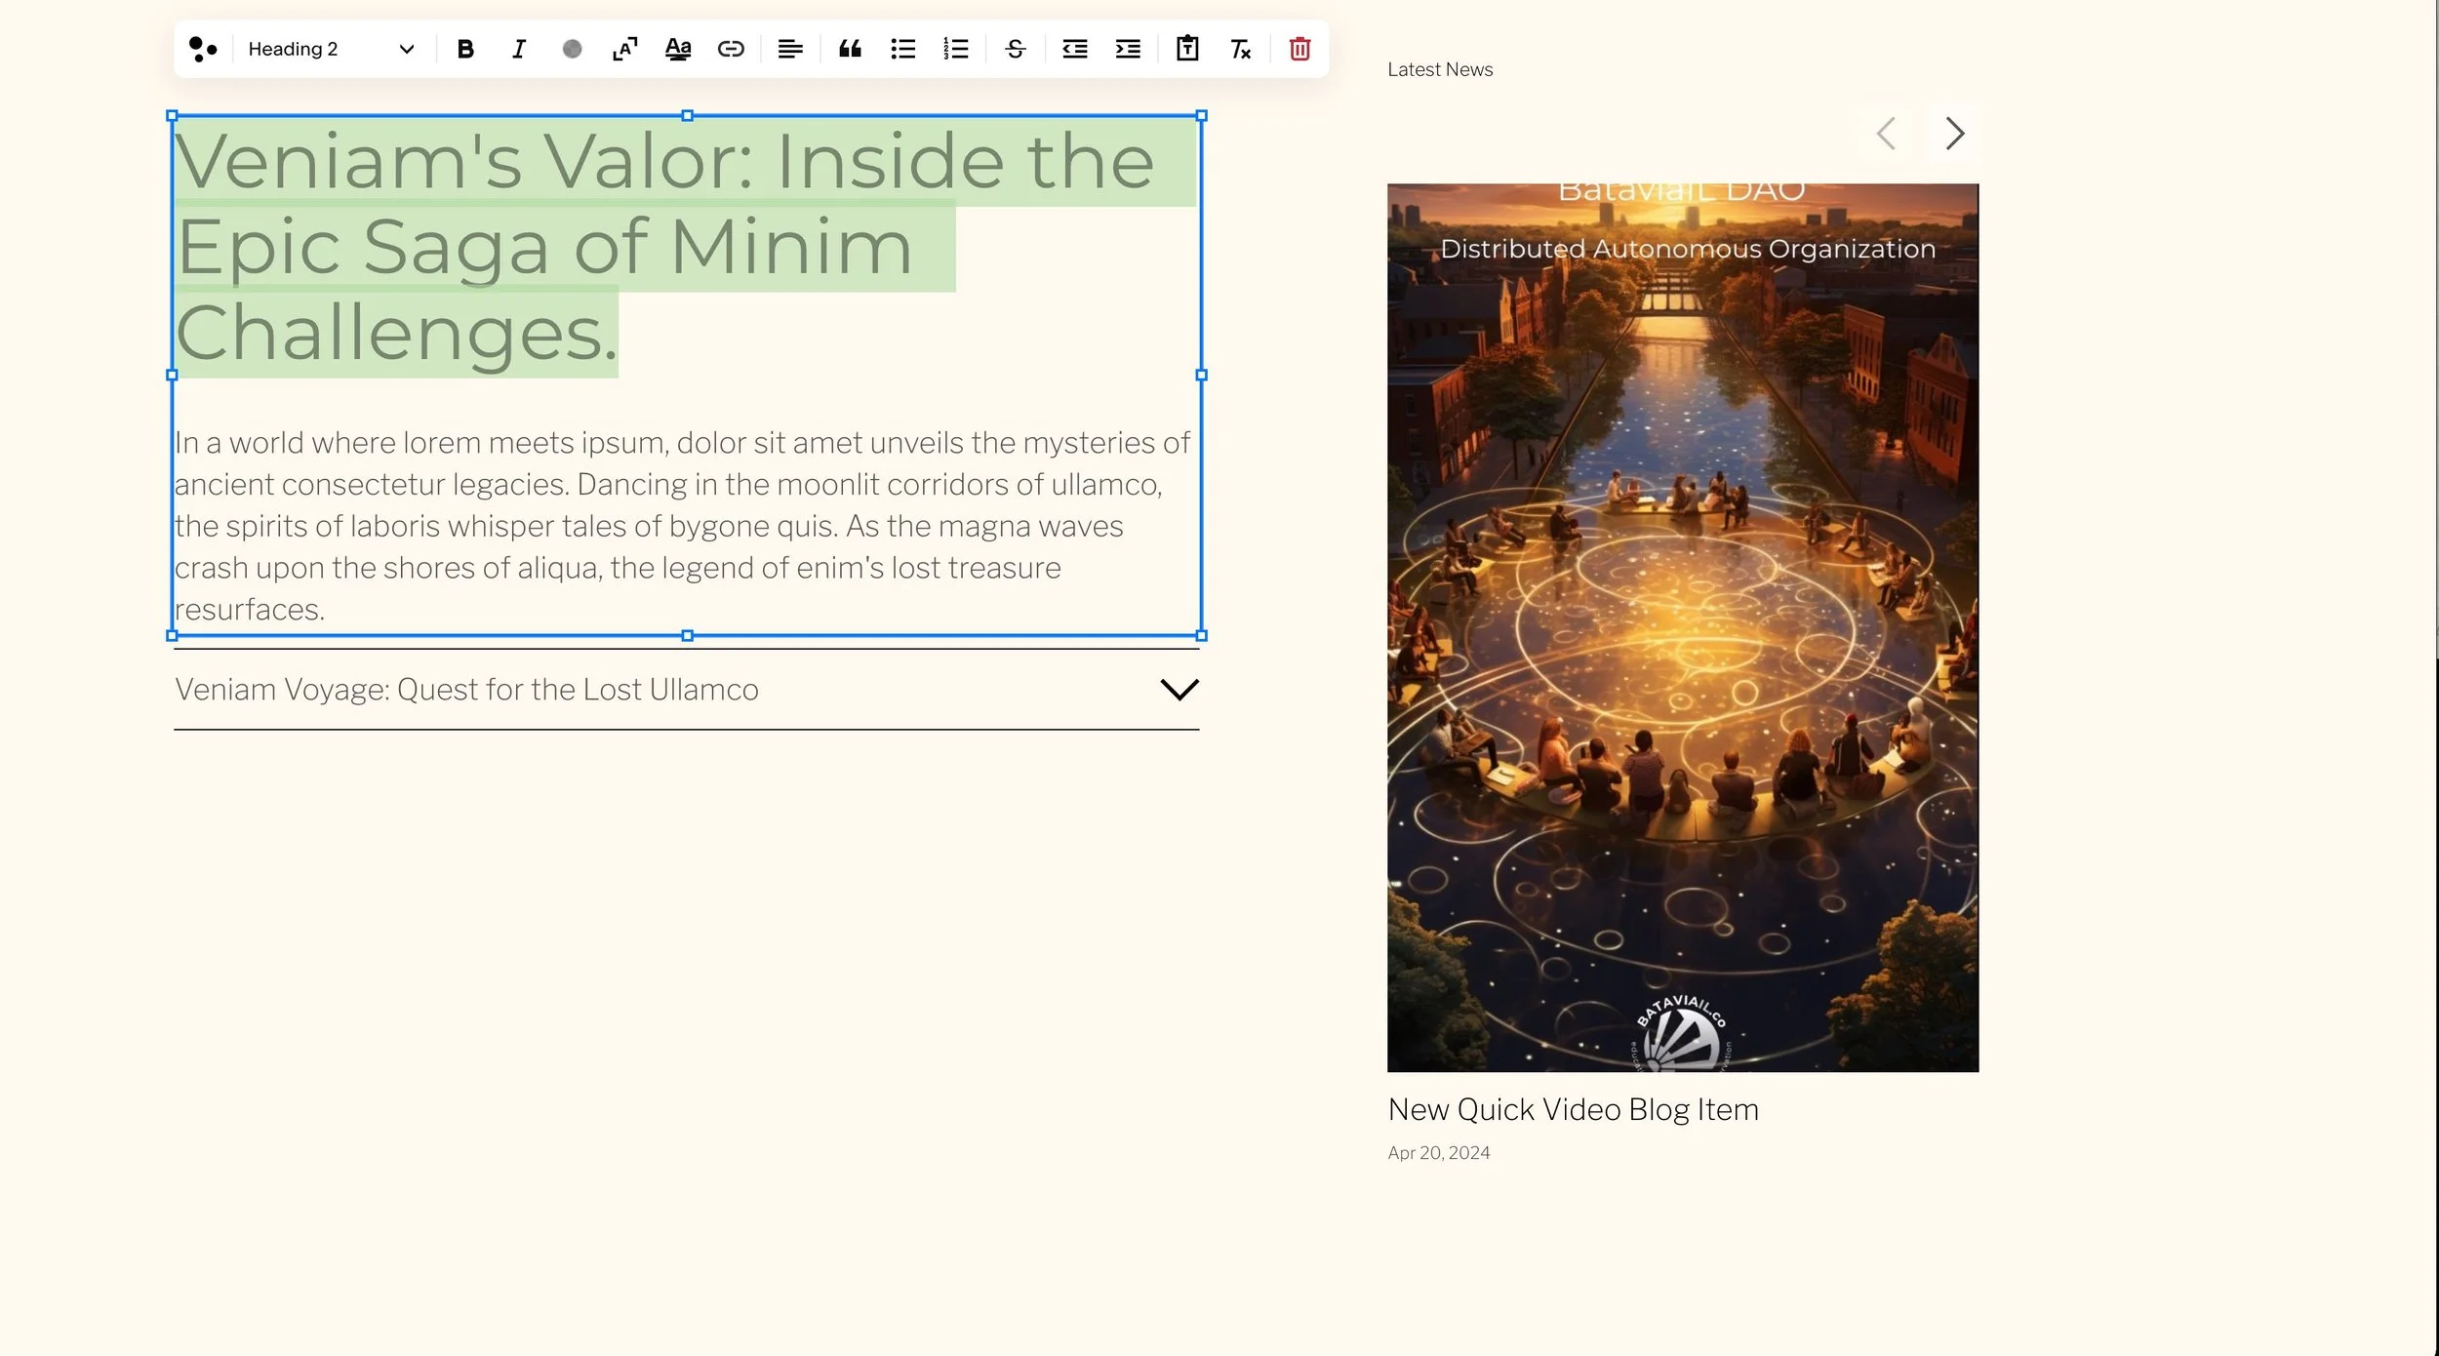Open the New Quick Video Blog Item link

(x=1573, y=1109)
